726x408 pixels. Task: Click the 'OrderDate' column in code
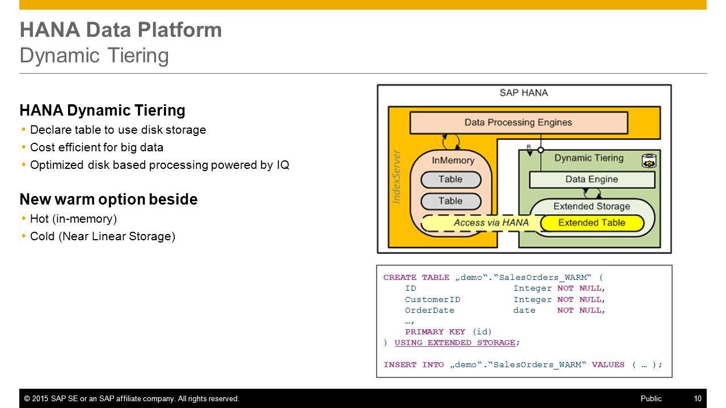coord(429,311)
